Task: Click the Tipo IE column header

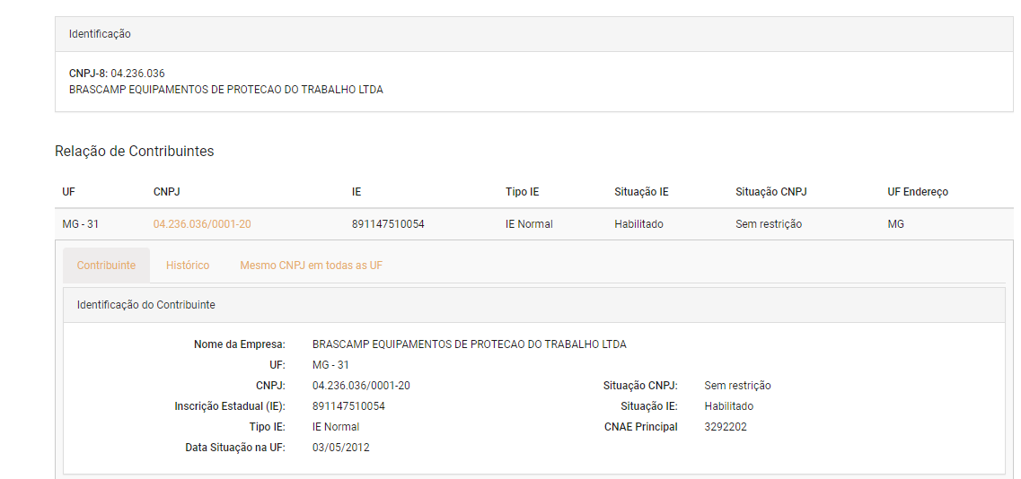Action: click(523, 192)
